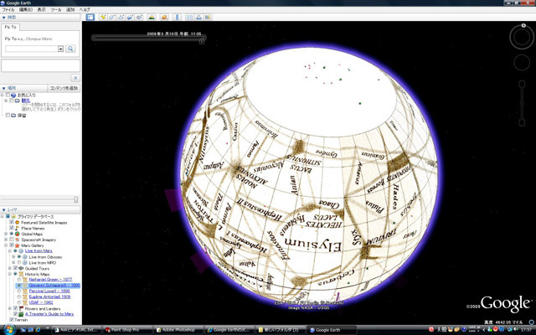Click the コンテンツを追加 button
The width and height of the screenshot is (536, 335).
(x=64, y=88)
